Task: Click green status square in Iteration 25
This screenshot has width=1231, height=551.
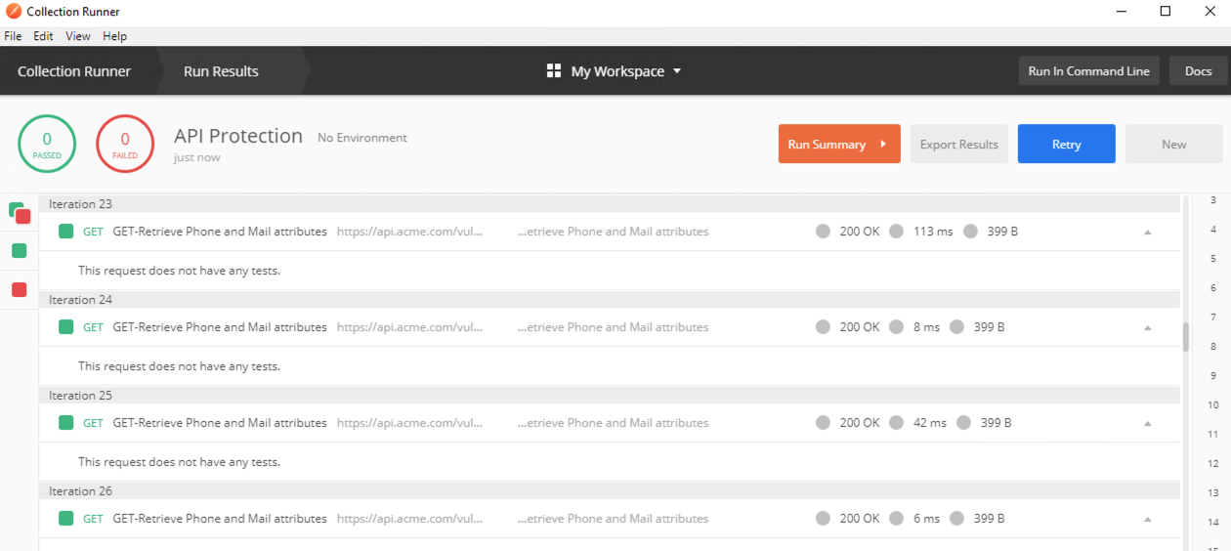Action: pos(65,423)
